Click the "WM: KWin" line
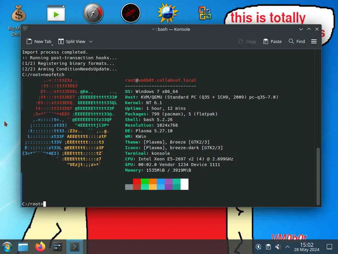Viewport: 338px width, 254px height. coord(136,136)
